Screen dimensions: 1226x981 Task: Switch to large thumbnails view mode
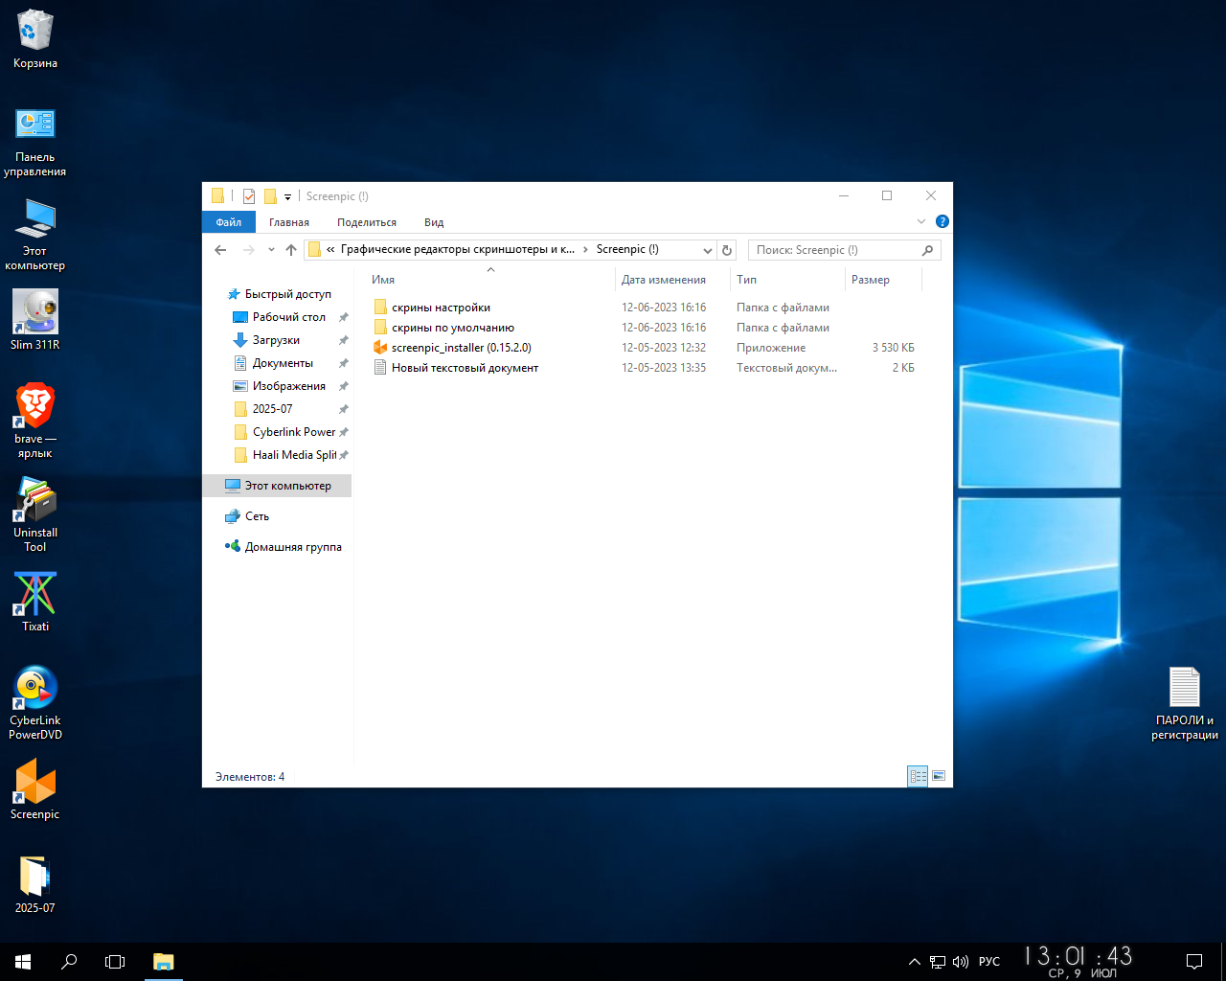[939, 776]
